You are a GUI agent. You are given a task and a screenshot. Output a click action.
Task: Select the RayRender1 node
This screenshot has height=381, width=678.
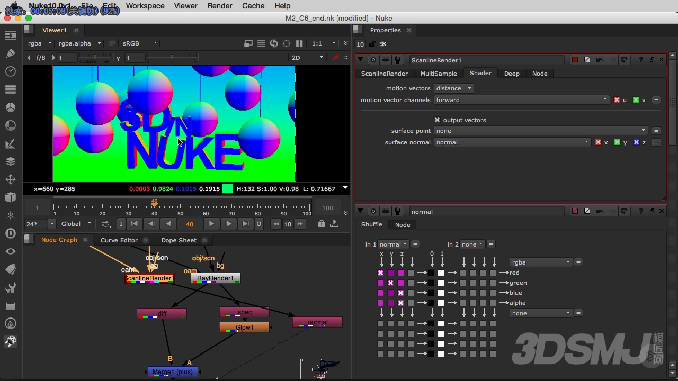tap(215, 278)
